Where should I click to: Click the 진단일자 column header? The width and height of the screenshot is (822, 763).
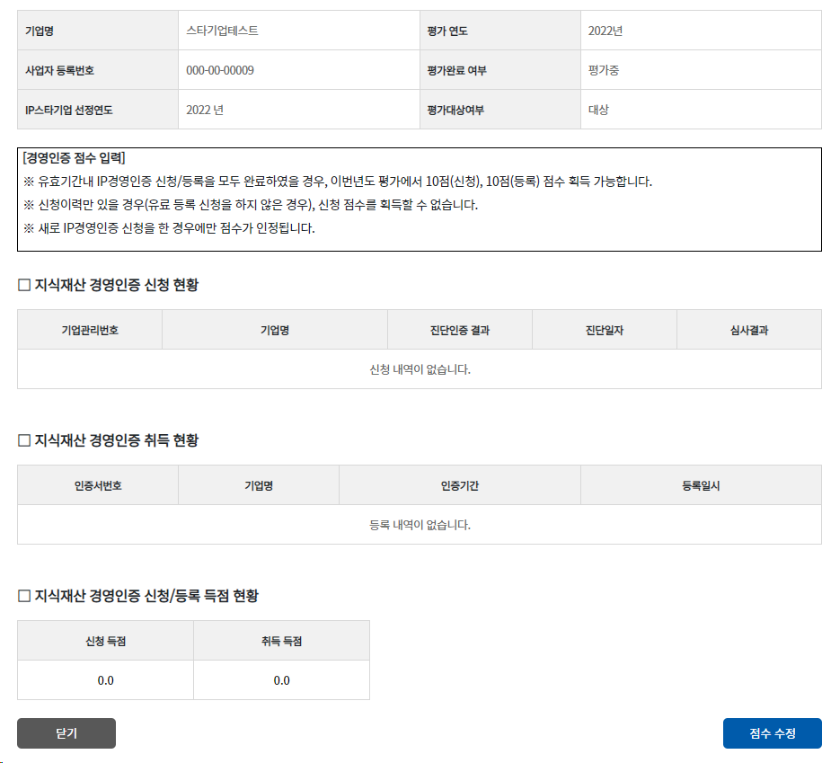coord(605,330)
